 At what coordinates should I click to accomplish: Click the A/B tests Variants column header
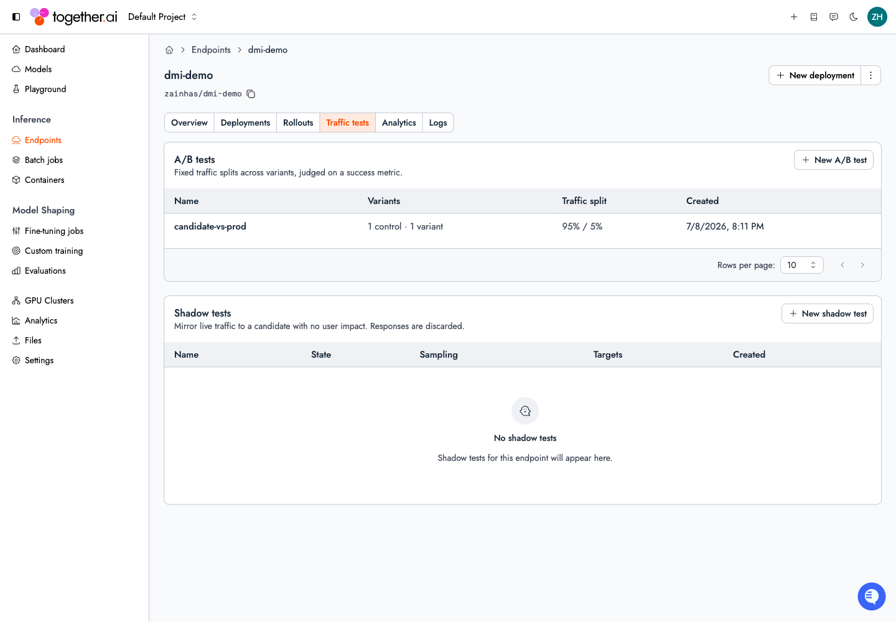[384, 201]
